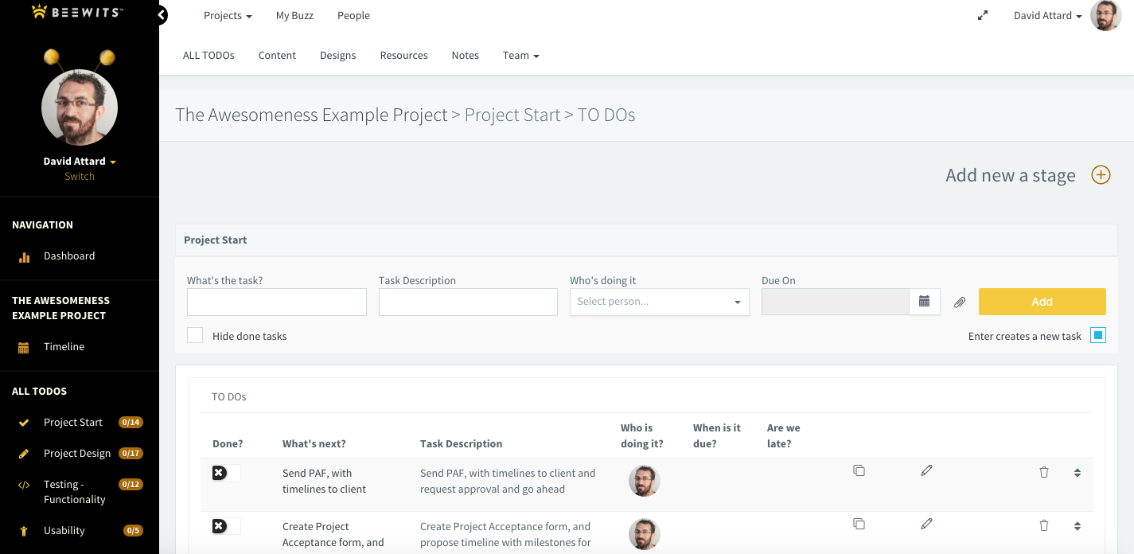The image size is (1134, 554).
Task: Click the Switch link under profile
Action: pos(80,177)
